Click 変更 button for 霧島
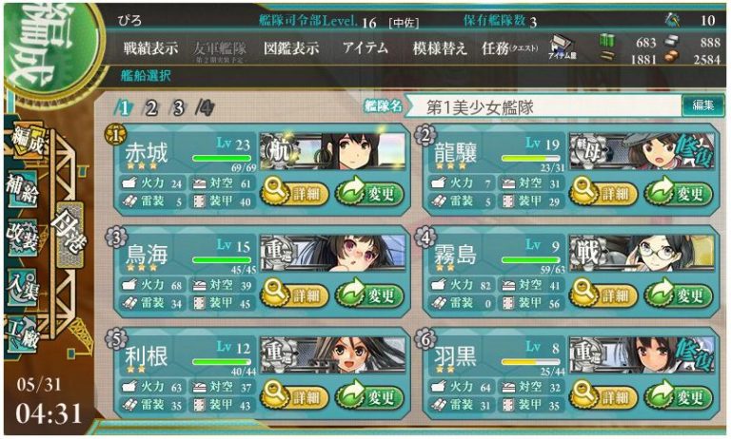The width and height of the screenshot is (731, 439). (x=679, y=295)
